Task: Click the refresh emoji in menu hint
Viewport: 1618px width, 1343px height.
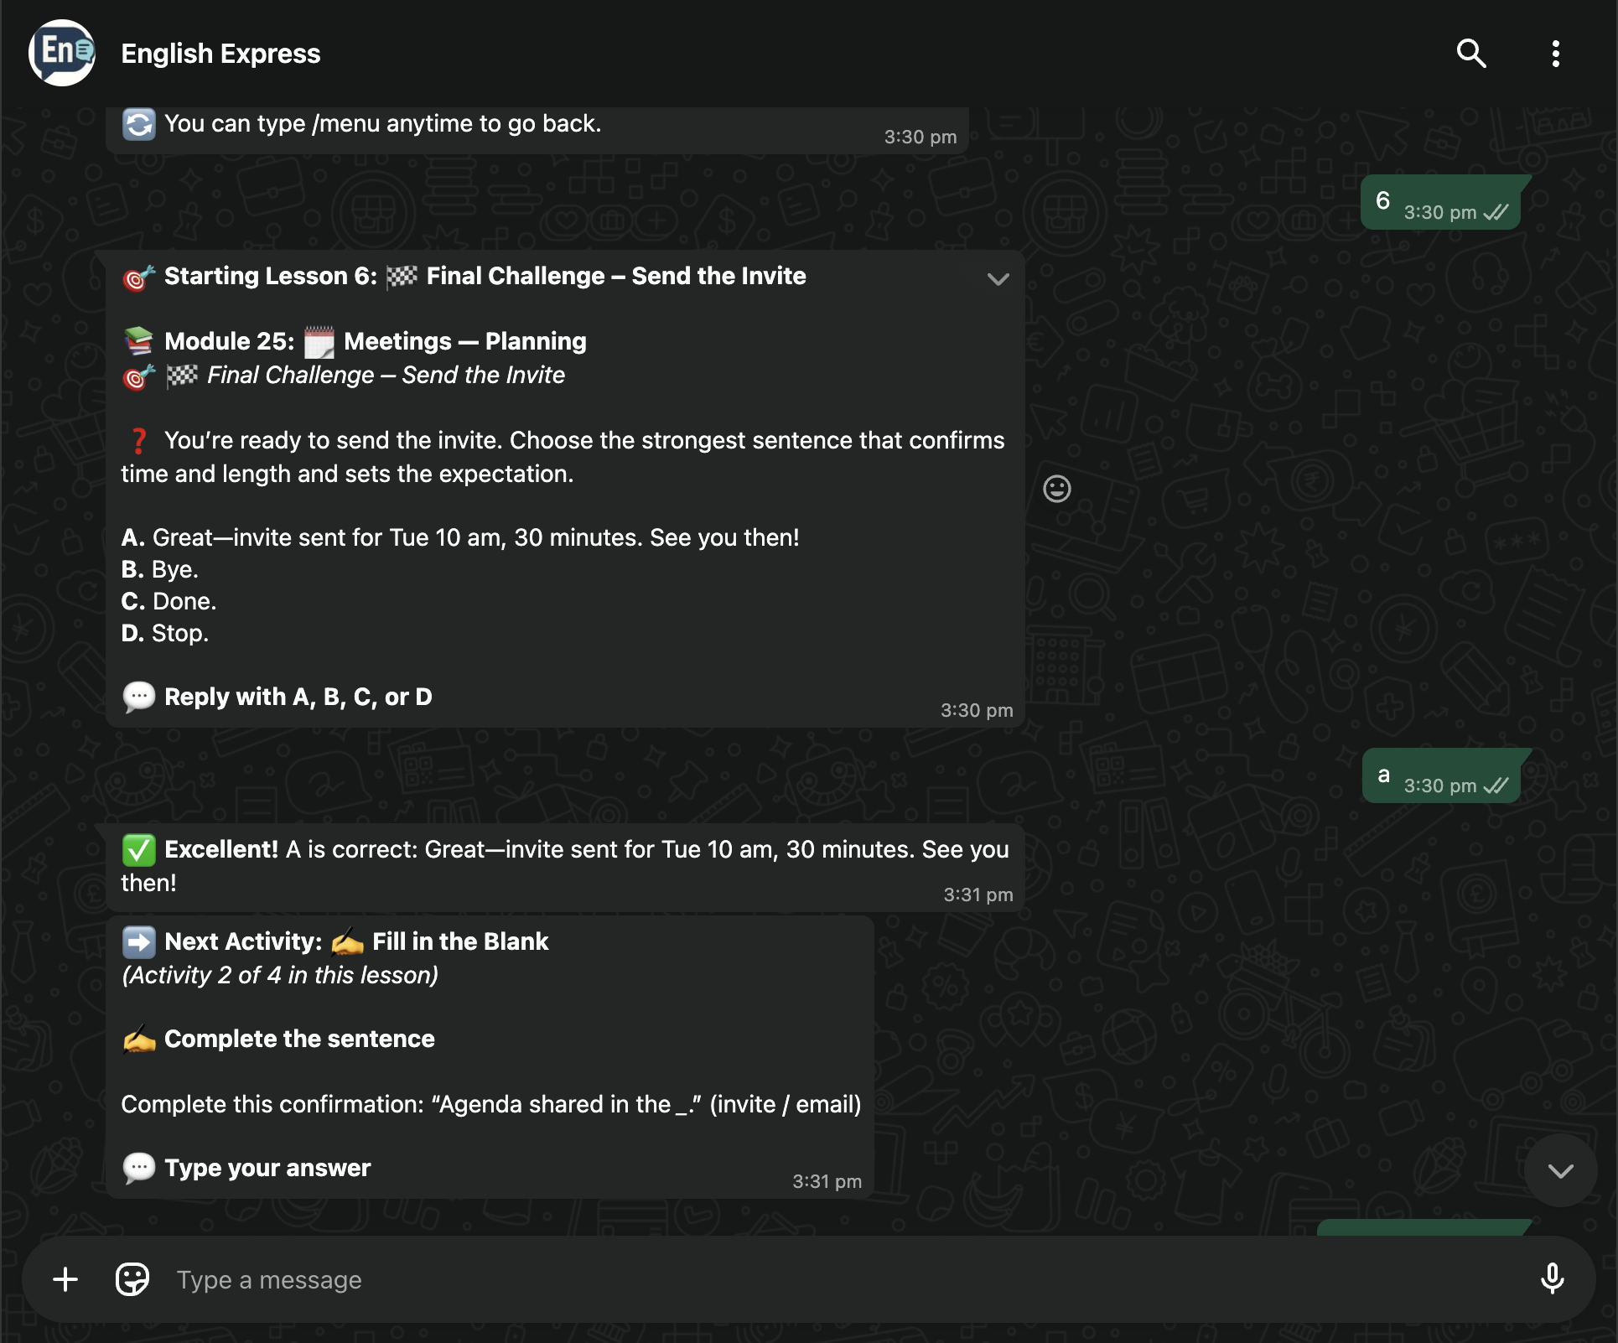Action: (139, 125)
